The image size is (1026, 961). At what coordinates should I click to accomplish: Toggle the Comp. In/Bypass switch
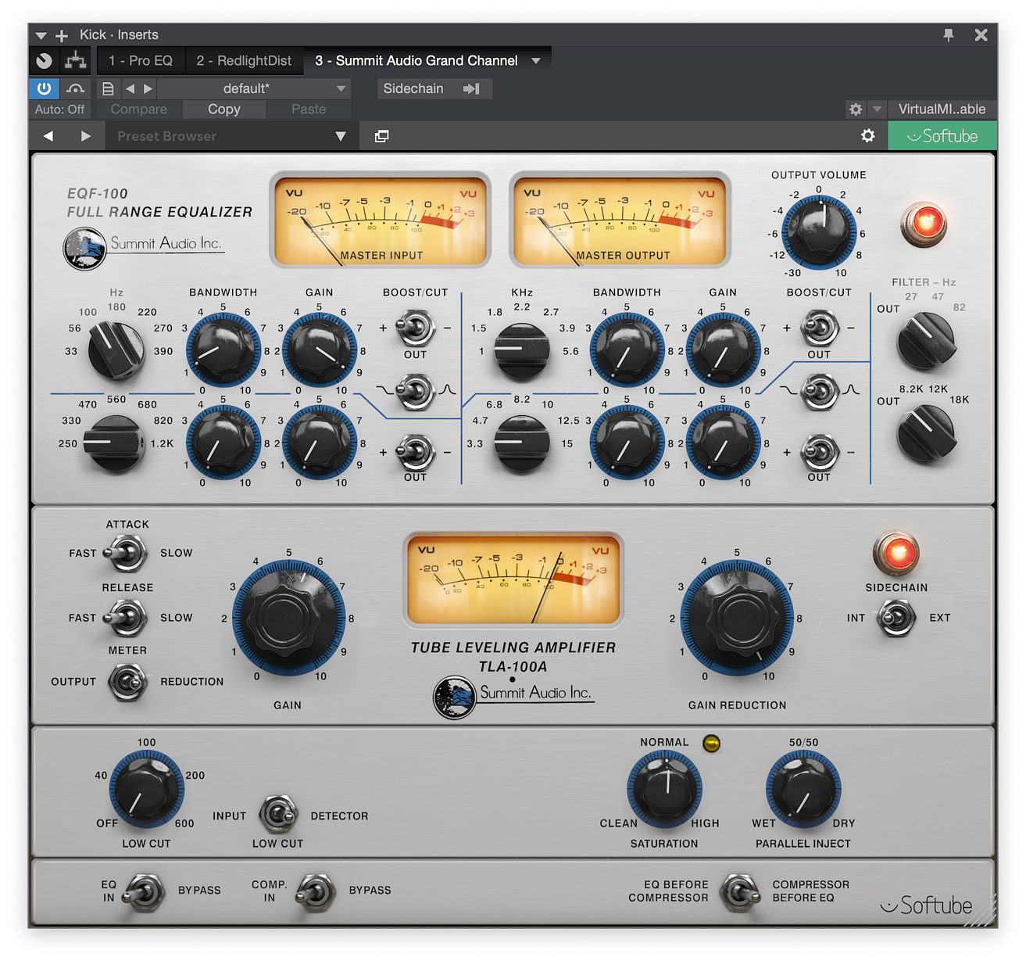(316, 891)
